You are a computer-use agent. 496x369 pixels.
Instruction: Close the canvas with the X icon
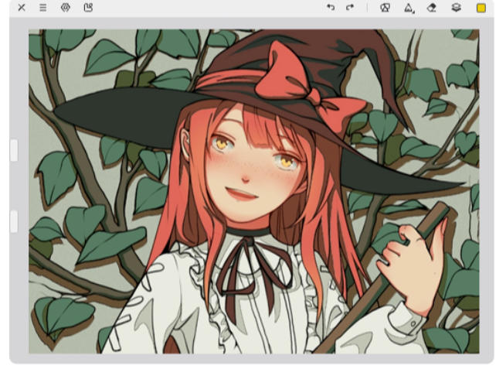click(x=21, y=8)
